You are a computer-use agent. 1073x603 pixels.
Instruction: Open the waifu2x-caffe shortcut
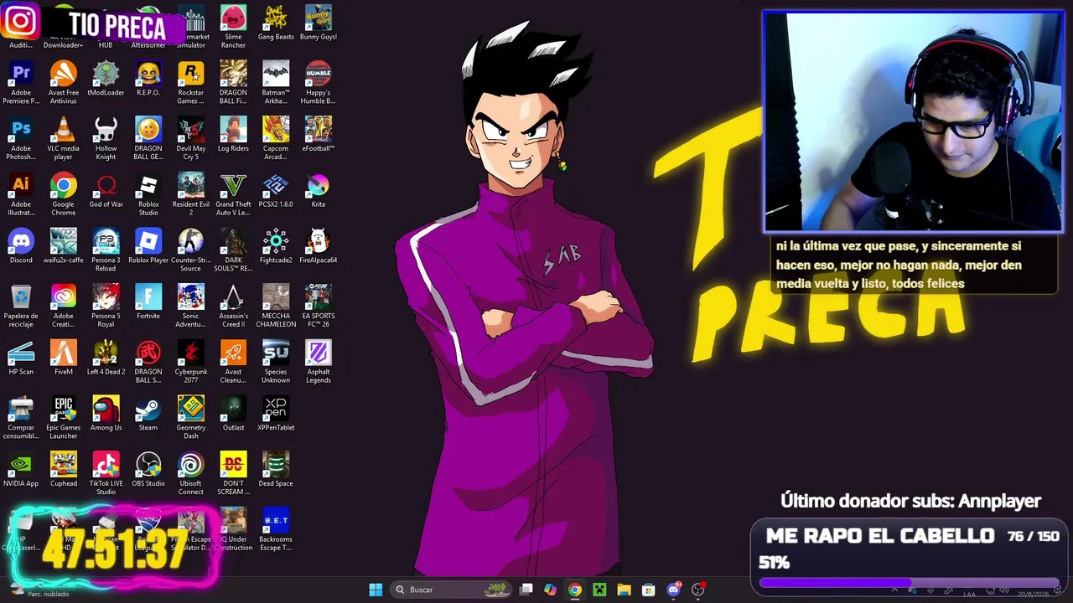click(63, 245)
